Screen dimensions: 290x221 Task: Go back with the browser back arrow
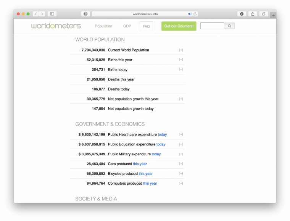tap(35, 14)
